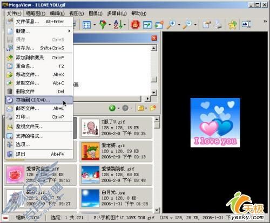Screen dimensions: 270x223
Task: Click the zoom in magnifier icon
Action: pos(171,25)
